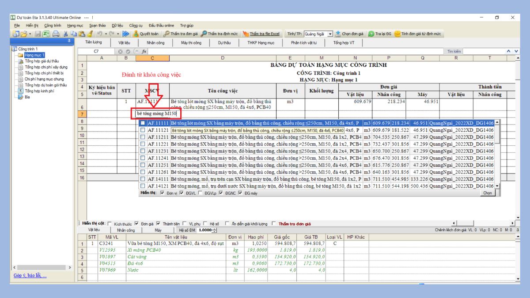Click the Chọn button in the search popup
This screenshot has height=298, width=530.
(487, 193)
